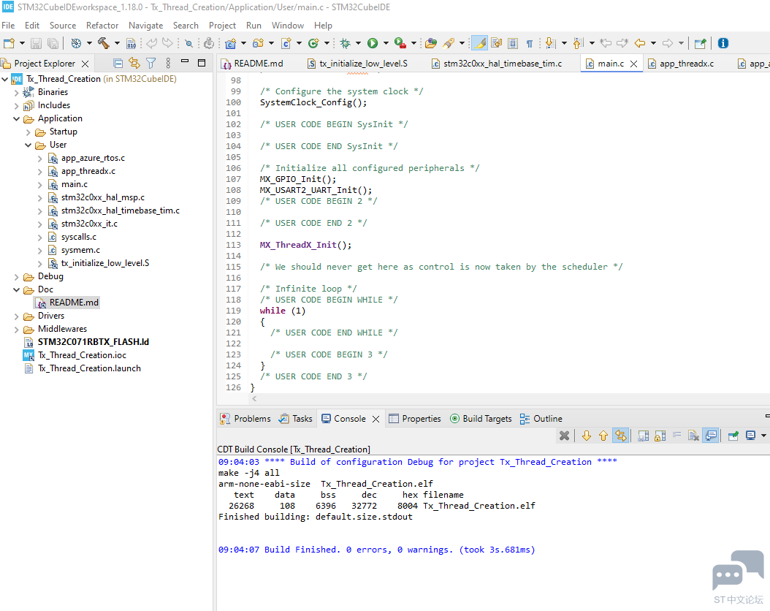Minimize the Project Explorer view
The width and height of the screenshot is (770, 611).
[185, 61]
